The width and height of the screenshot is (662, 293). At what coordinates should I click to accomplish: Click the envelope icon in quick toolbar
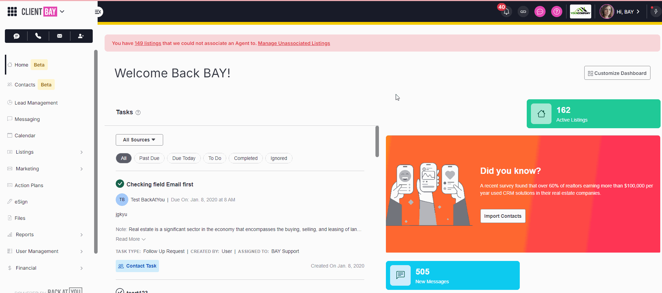pyautogui.click(x=60, y=36)
